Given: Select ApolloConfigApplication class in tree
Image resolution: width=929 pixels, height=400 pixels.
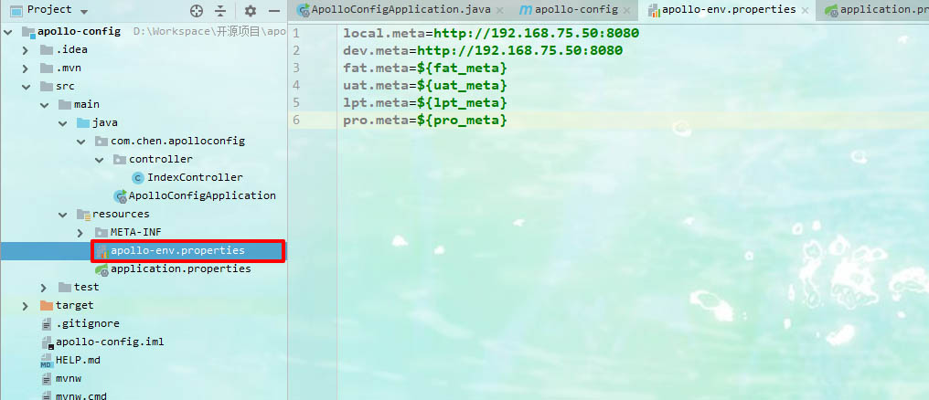Looking at the screenshot, I should tap(202, 195).
